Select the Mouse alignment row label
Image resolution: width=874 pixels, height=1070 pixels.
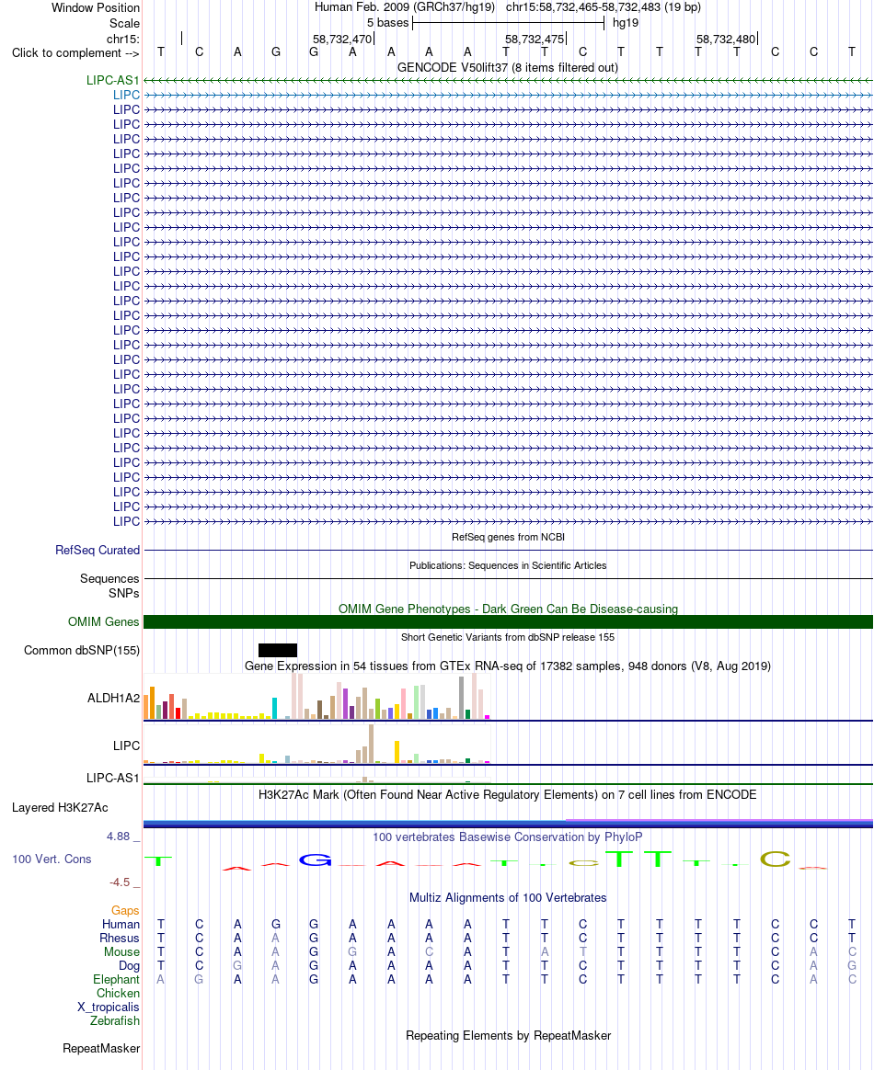[x=121, y=952]
